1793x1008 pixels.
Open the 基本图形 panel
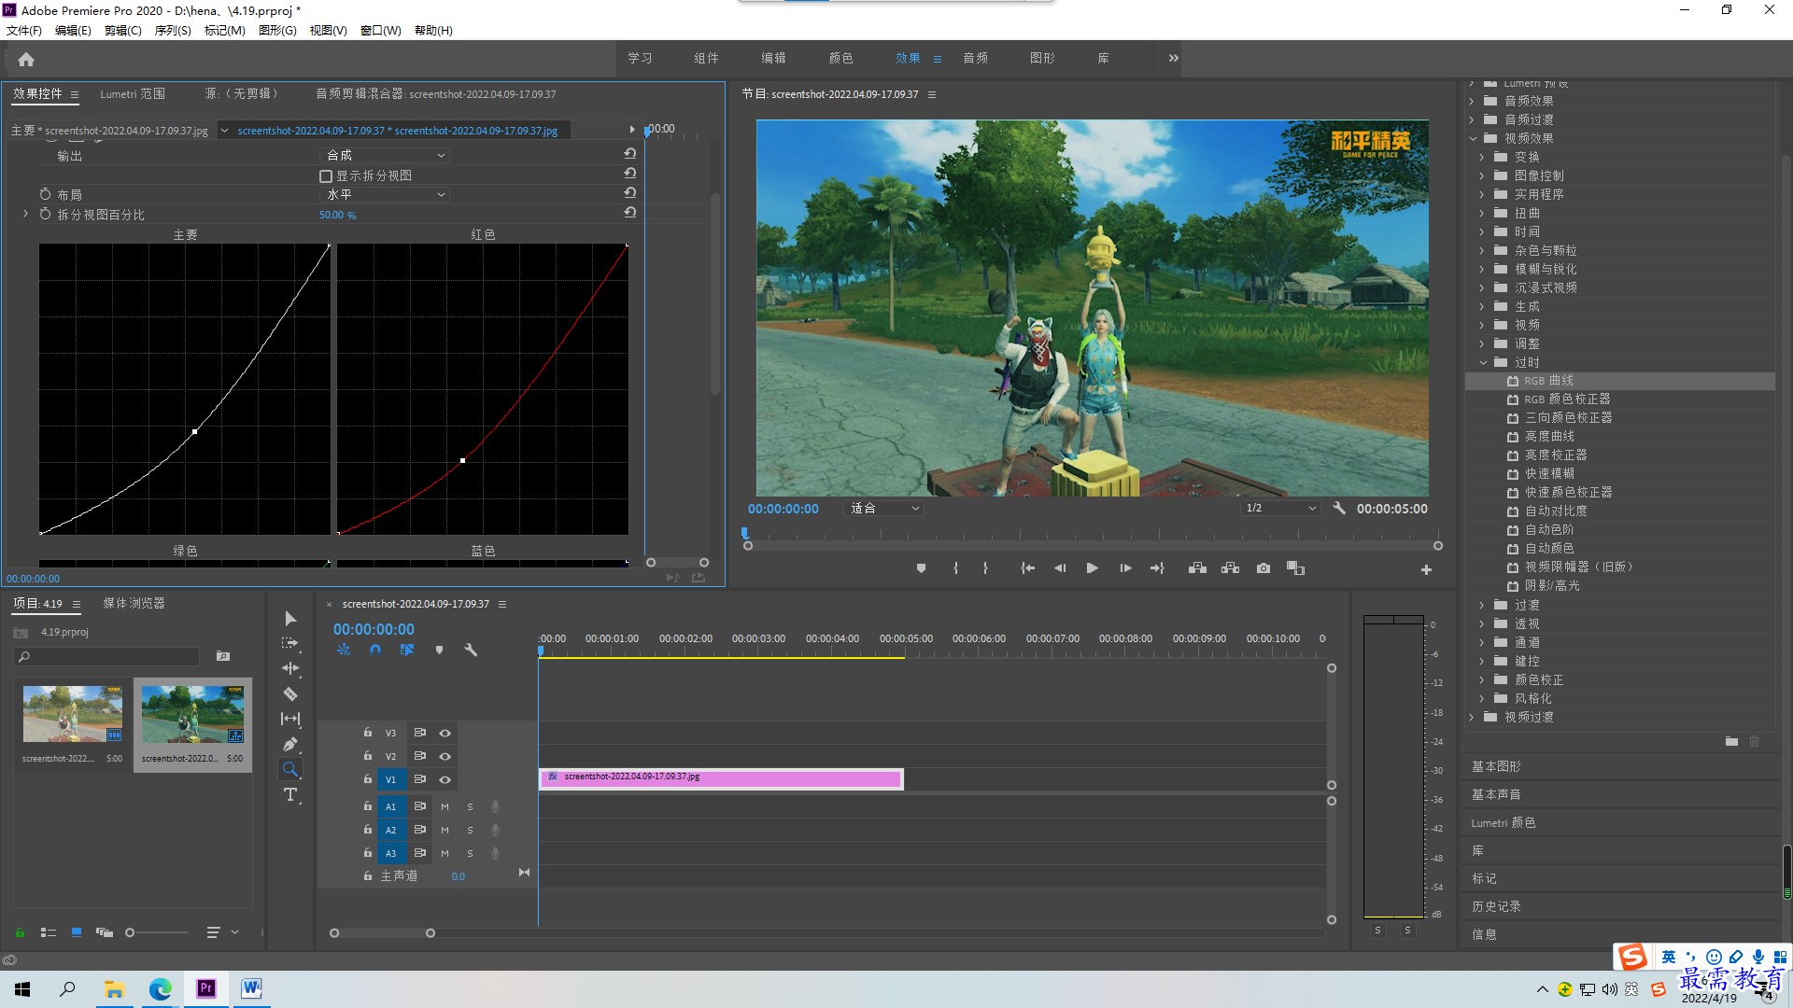tap(1496, 767)
